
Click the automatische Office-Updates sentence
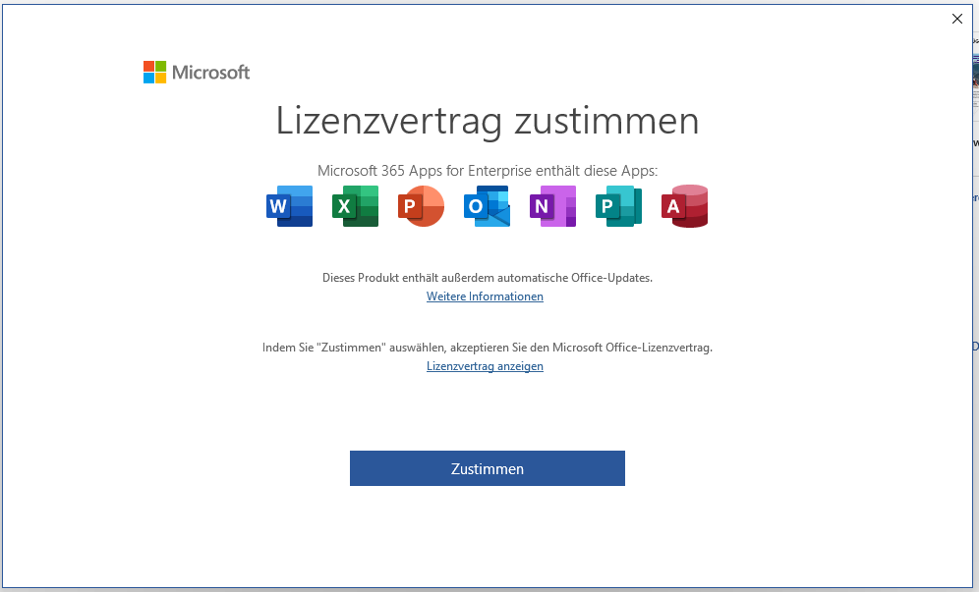(x=487, y=278)
